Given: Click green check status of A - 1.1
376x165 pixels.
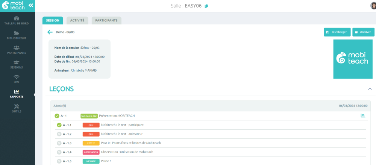Looking at the screenshot, I should point(59,125).
